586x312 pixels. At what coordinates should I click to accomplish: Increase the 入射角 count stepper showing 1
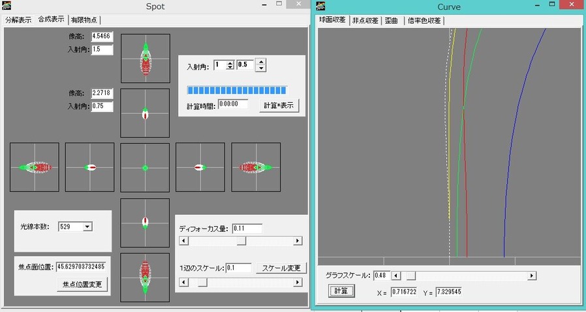point(230,63)
